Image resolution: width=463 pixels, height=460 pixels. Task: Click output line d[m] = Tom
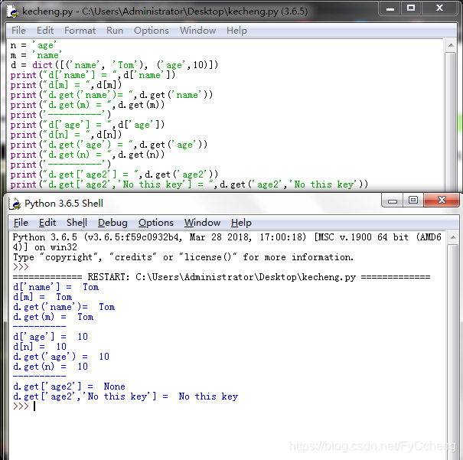tap(43, 297)
